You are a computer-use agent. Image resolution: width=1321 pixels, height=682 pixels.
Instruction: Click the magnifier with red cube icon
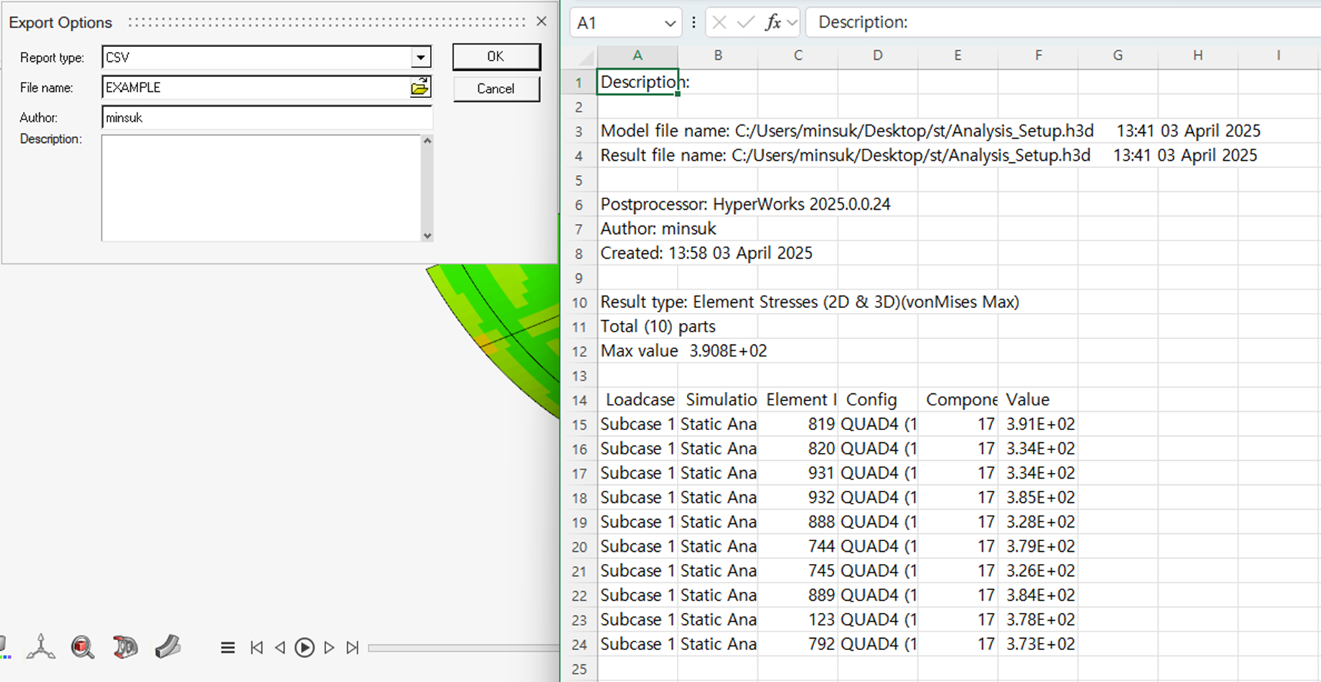coord(83,647)
